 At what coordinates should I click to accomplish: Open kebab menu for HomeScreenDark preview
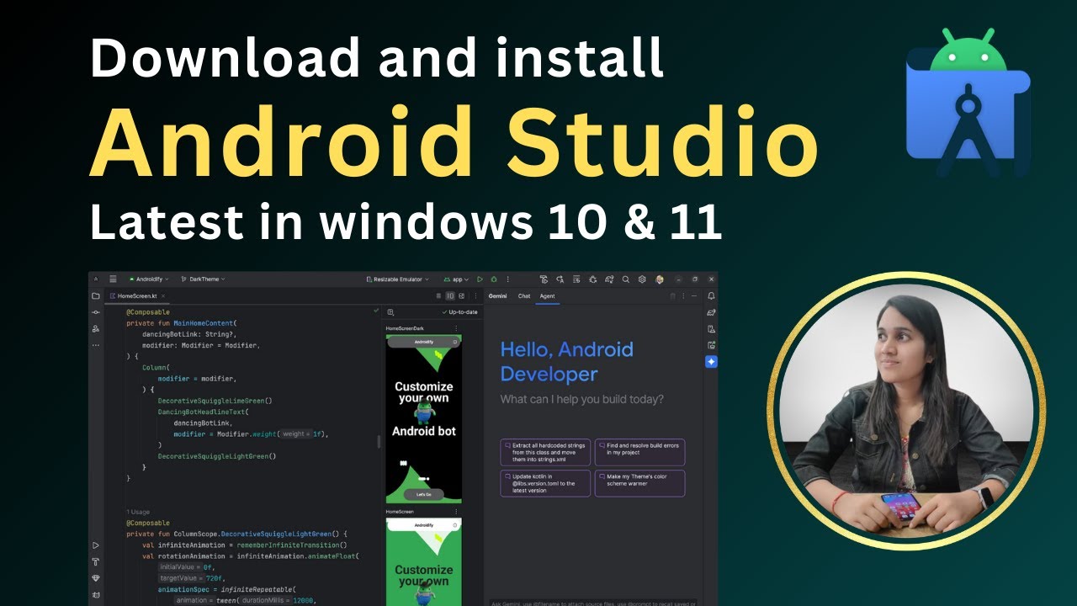click(x=456, y=328)
